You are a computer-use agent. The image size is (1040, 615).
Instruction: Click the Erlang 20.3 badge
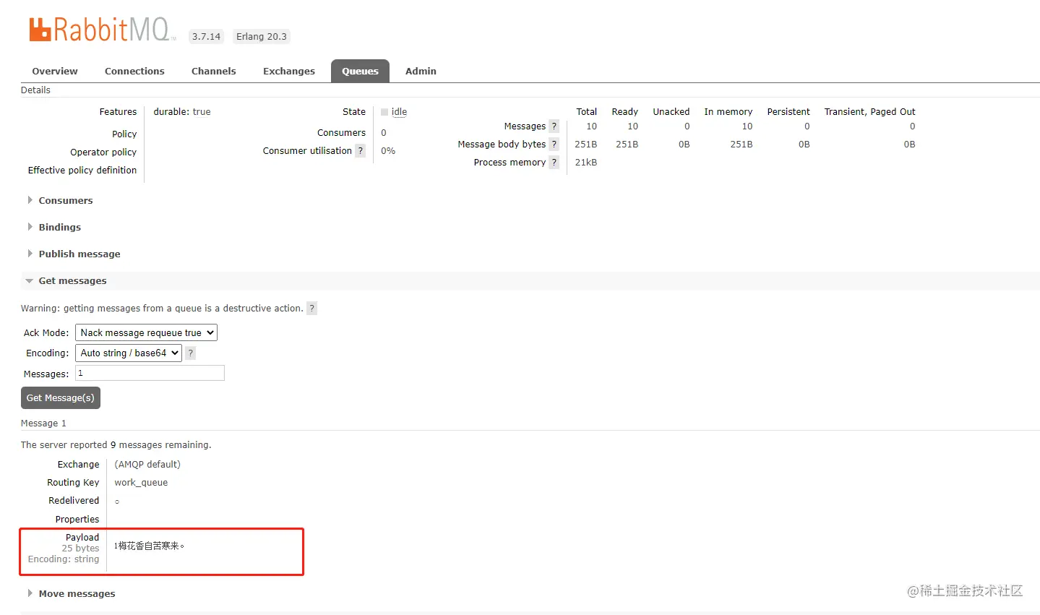click(x=262, y=36)
